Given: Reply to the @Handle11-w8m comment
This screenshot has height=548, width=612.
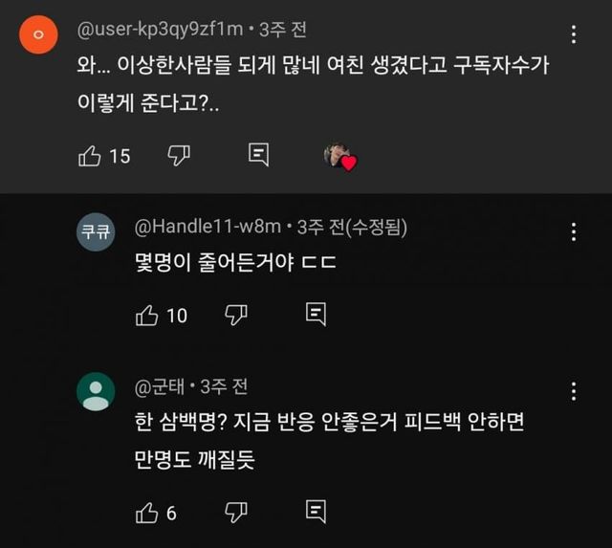Looking at the screenshot, I should tap(316, 314).
